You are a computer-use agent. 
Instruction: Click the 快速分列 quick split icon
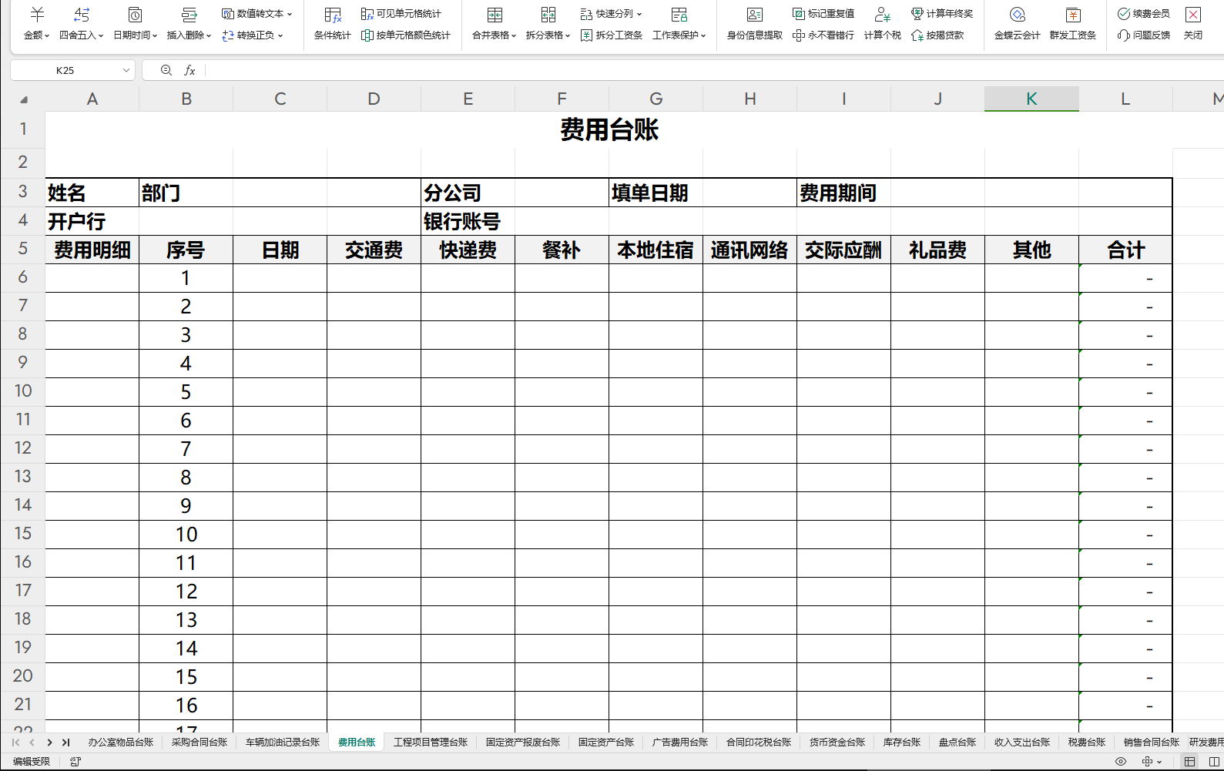(586, 14)
